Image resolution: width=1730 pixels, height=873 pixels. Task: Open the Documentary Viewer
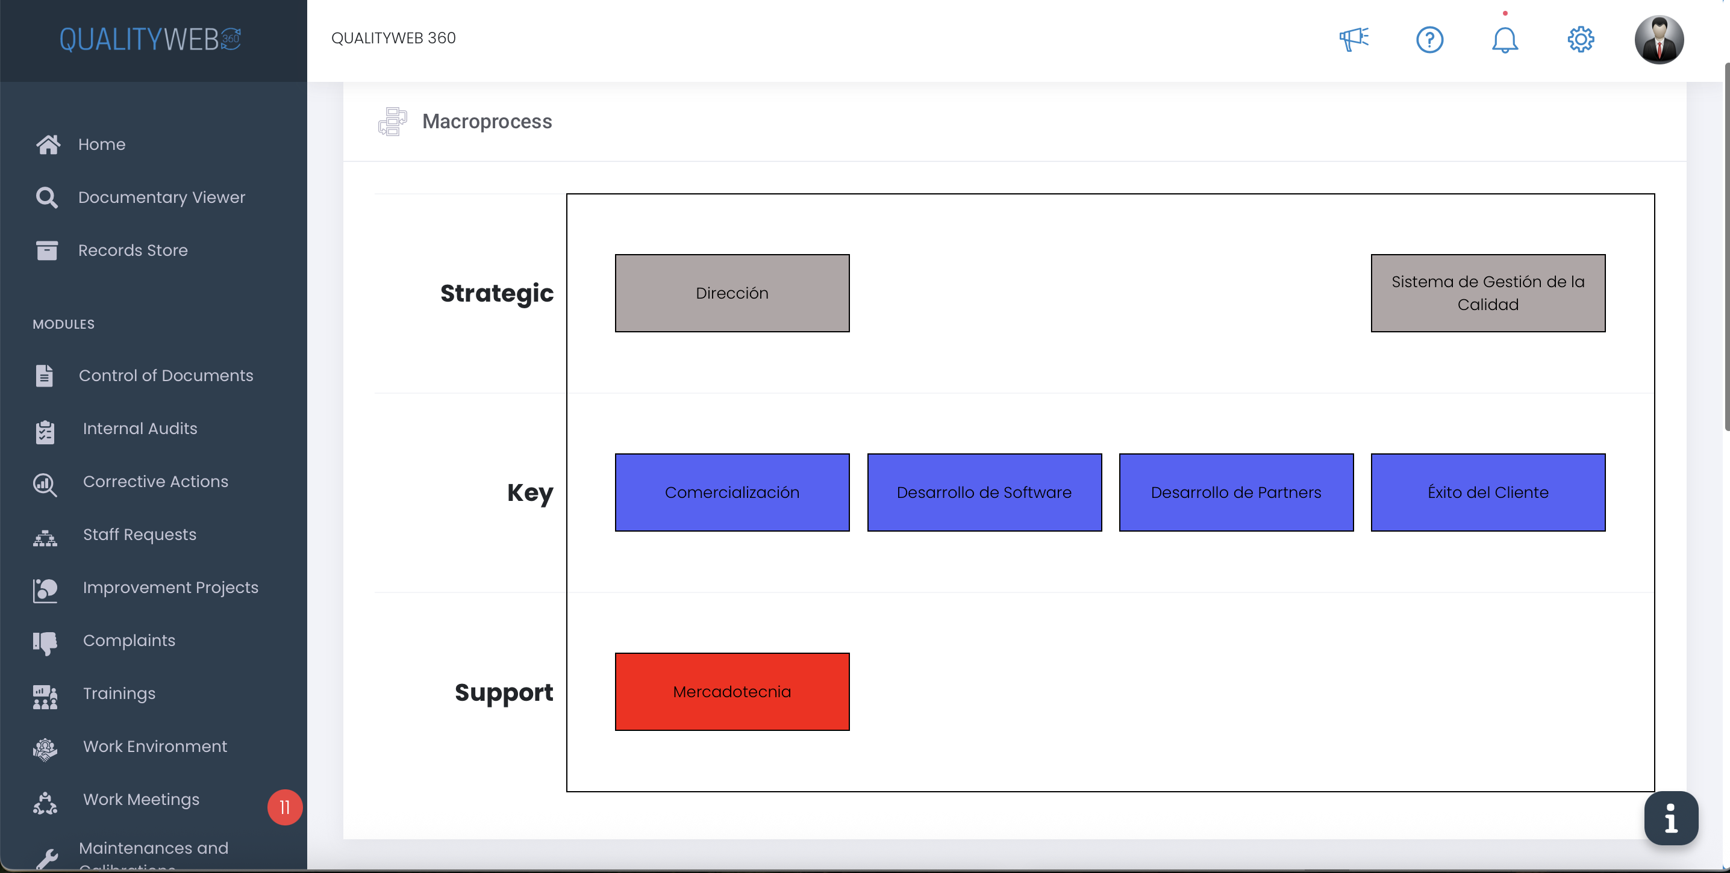162,197
